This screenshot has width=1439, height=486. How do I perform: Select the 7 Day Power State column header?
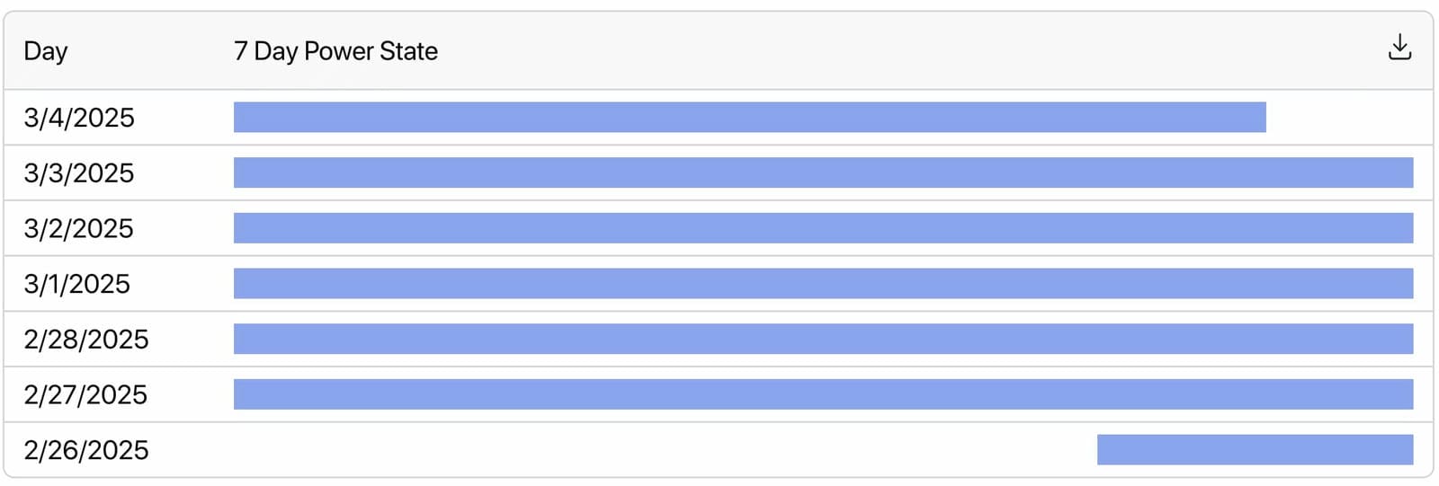click(x=335, y=51)
